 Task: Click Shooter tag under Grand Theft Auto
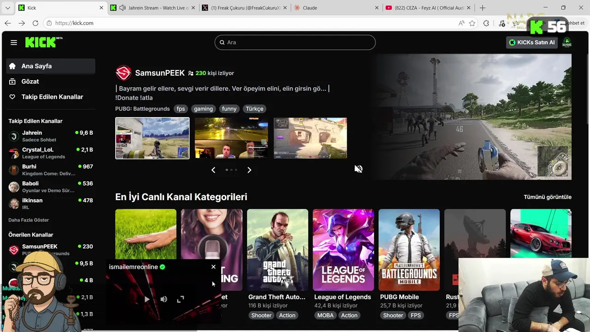[x=261, y=315]
